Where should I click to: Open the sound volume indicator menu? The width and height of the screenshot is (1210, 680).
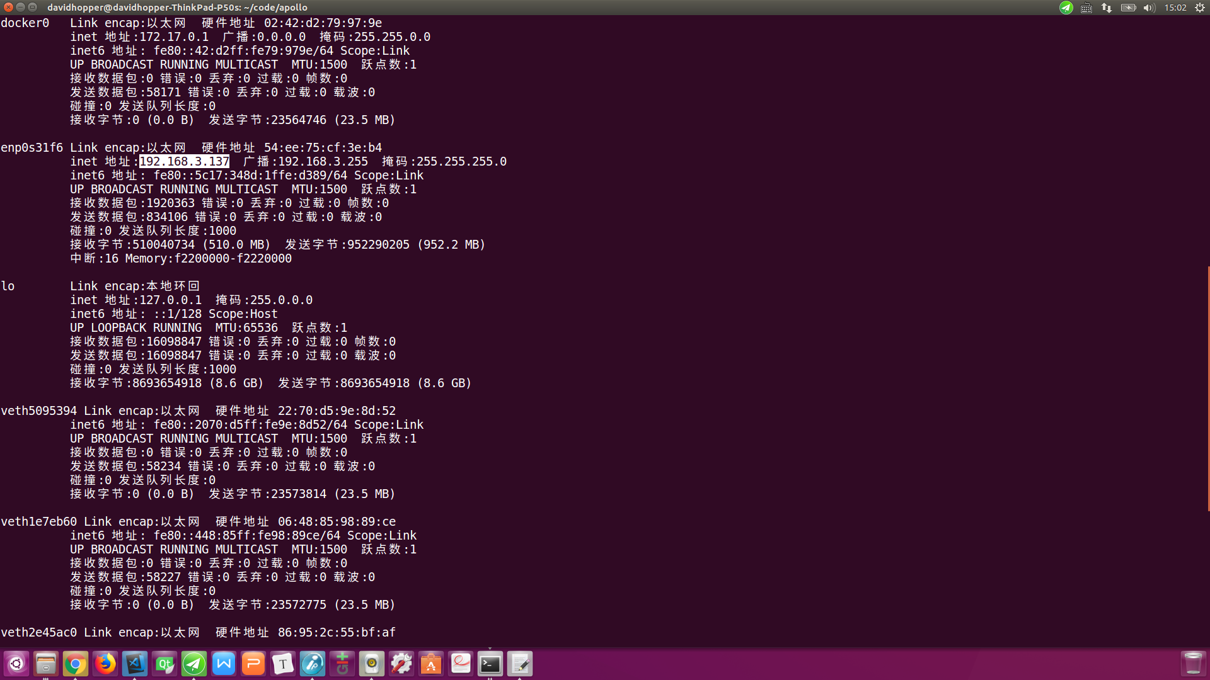click(1149, 8)
